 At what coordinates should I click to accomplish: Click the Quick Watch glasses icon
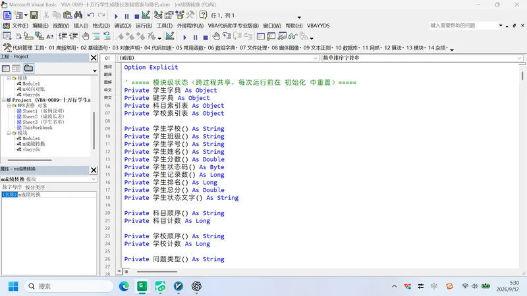(x=292, y=36)
